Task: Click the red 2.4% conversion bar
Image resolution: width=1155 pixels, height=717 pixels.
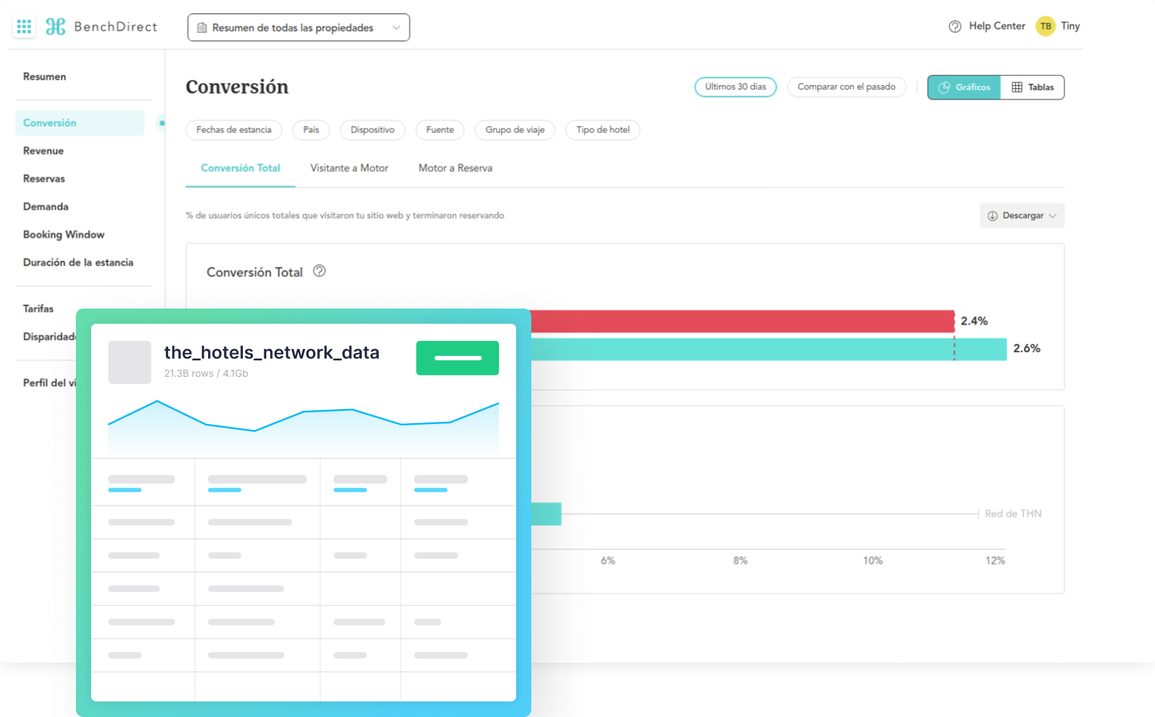Action: 740,321
